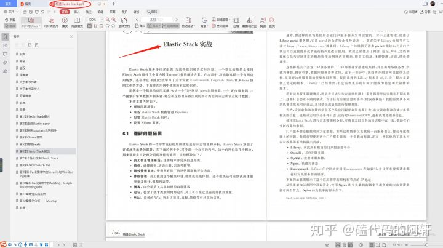Open the 页面 ribbon tab

click(112, 12)
